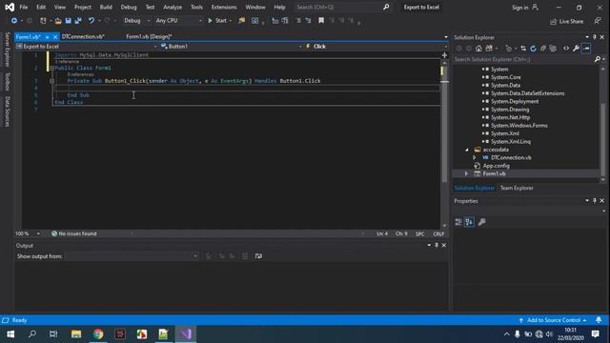Save All files from the toolbar

pyautogui.click(x=78, y=21)
